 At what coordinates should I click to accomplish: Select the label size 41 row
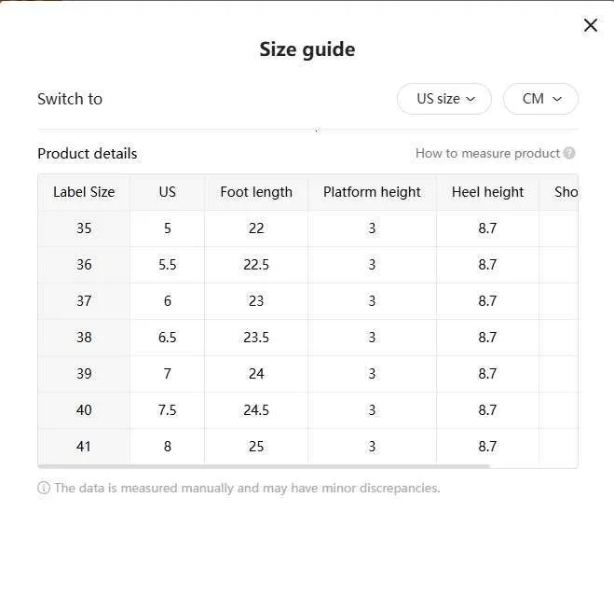307,447
